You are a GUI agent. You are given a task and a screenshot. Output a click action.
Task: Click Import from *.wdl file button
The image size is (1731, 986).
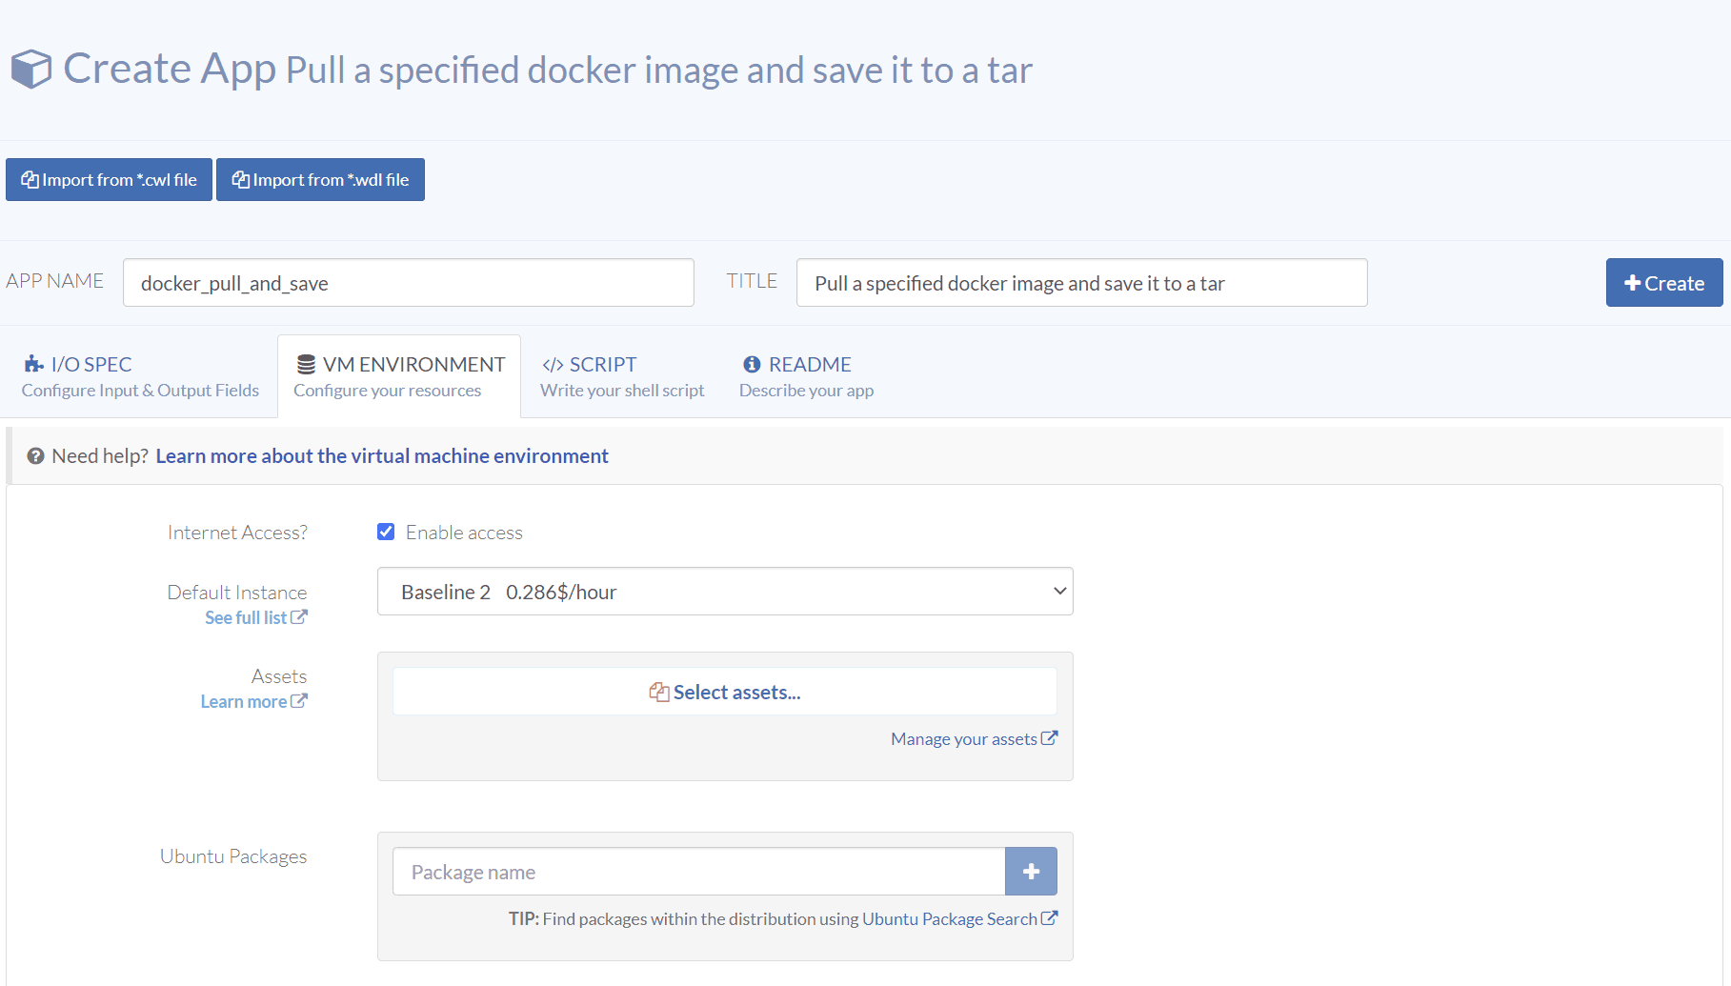pyautogui.click(x=320, y=180)
